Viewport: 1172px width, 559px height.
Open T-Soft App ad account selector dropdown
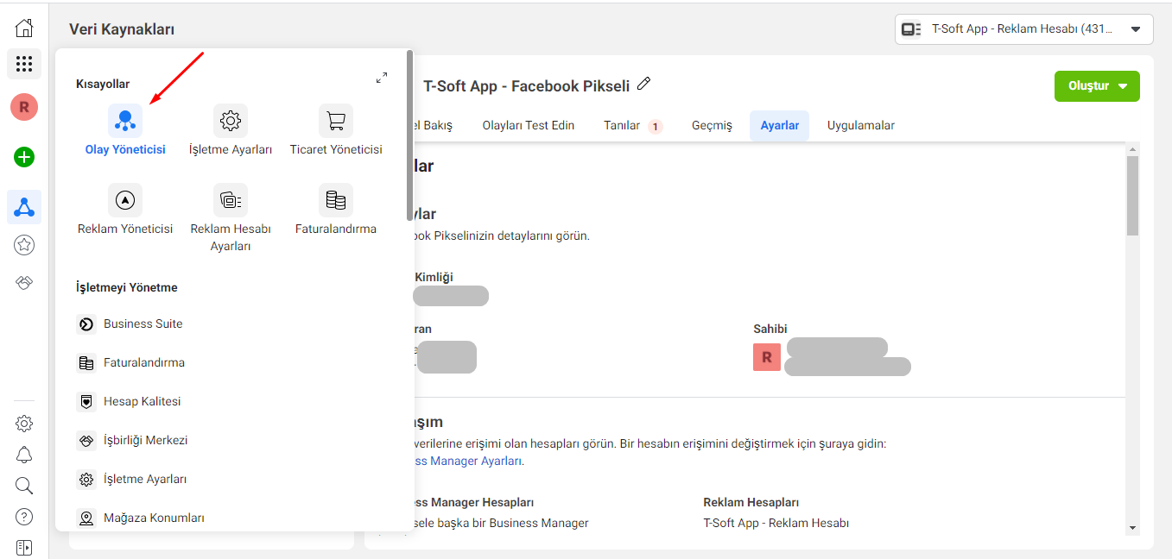coord(1023,28)
